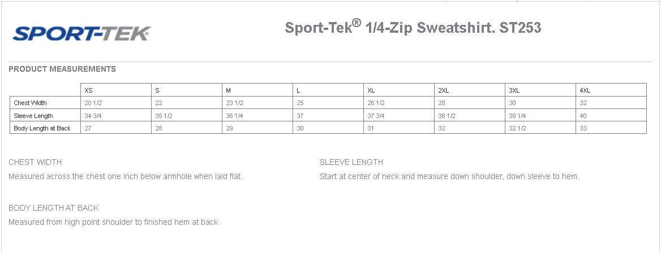This screenshot has height=253, width=661.
Task: Select the 4XL size column header
Action: point(585,90)
